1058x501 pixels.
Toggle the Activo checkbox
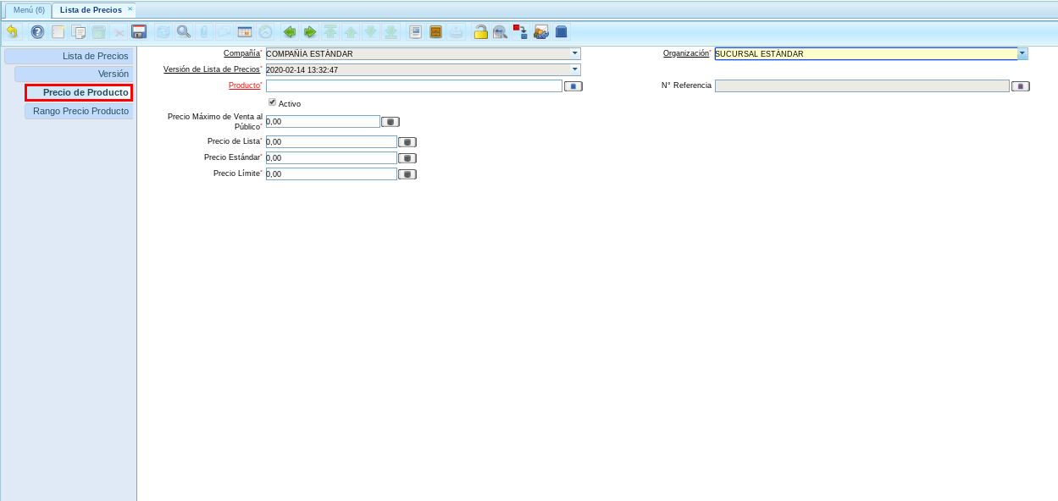pyautogui.click(x=272, y=102)
